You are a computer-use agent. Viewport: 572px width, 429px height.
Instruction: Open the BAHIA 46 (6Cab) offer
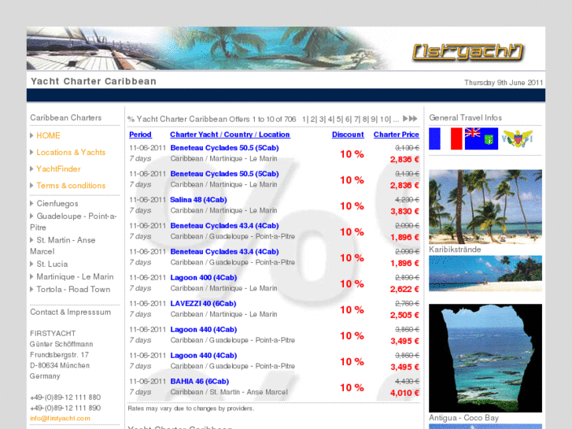[x=200, y=381]
